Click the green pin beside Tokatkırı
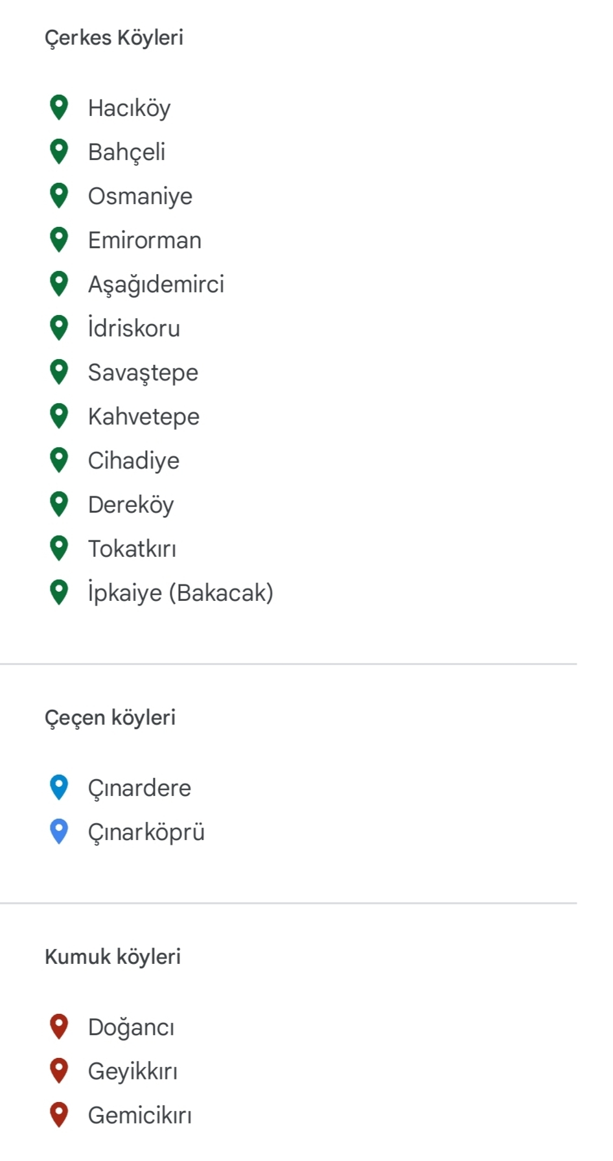This screenshot has width=613, height=1161. click(59, 548)
